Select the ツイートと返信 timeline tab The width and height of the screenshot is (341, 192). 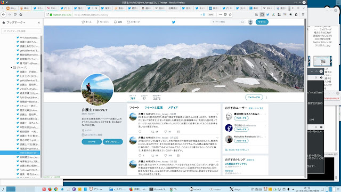pyautogui.click(x=153, y=108)
